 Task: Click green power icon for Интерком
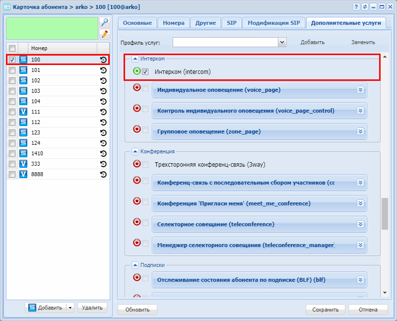137,71
